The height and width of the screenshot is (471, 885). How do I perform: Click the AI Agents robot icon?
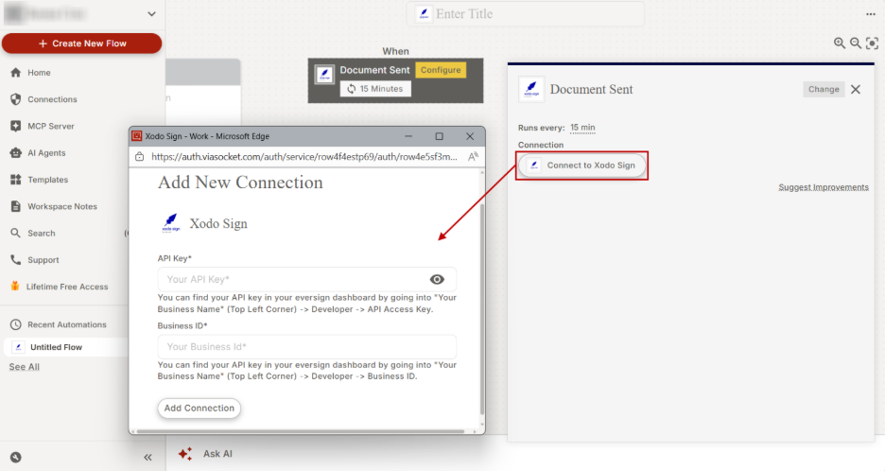[16, 153]
